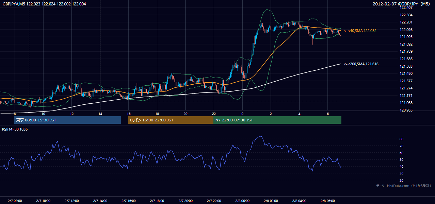Click RSI axis level 70
435x204 pixels.
pos(402,146)
